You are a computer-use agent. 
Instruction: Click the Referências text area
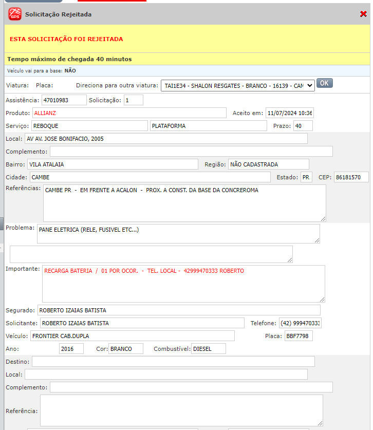(184, 203)
